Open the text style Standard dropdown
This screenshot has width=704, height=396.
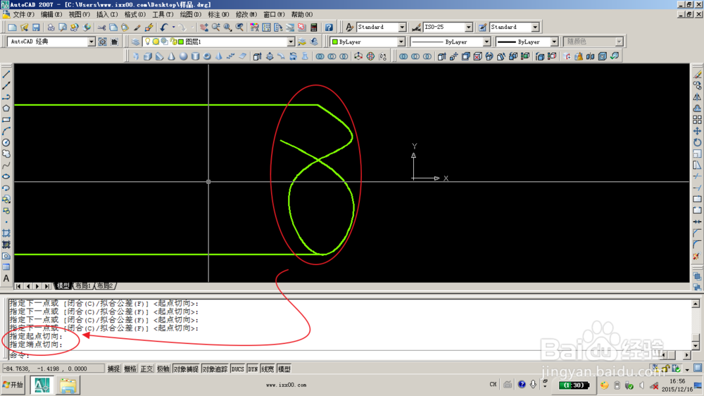(402, 27)
